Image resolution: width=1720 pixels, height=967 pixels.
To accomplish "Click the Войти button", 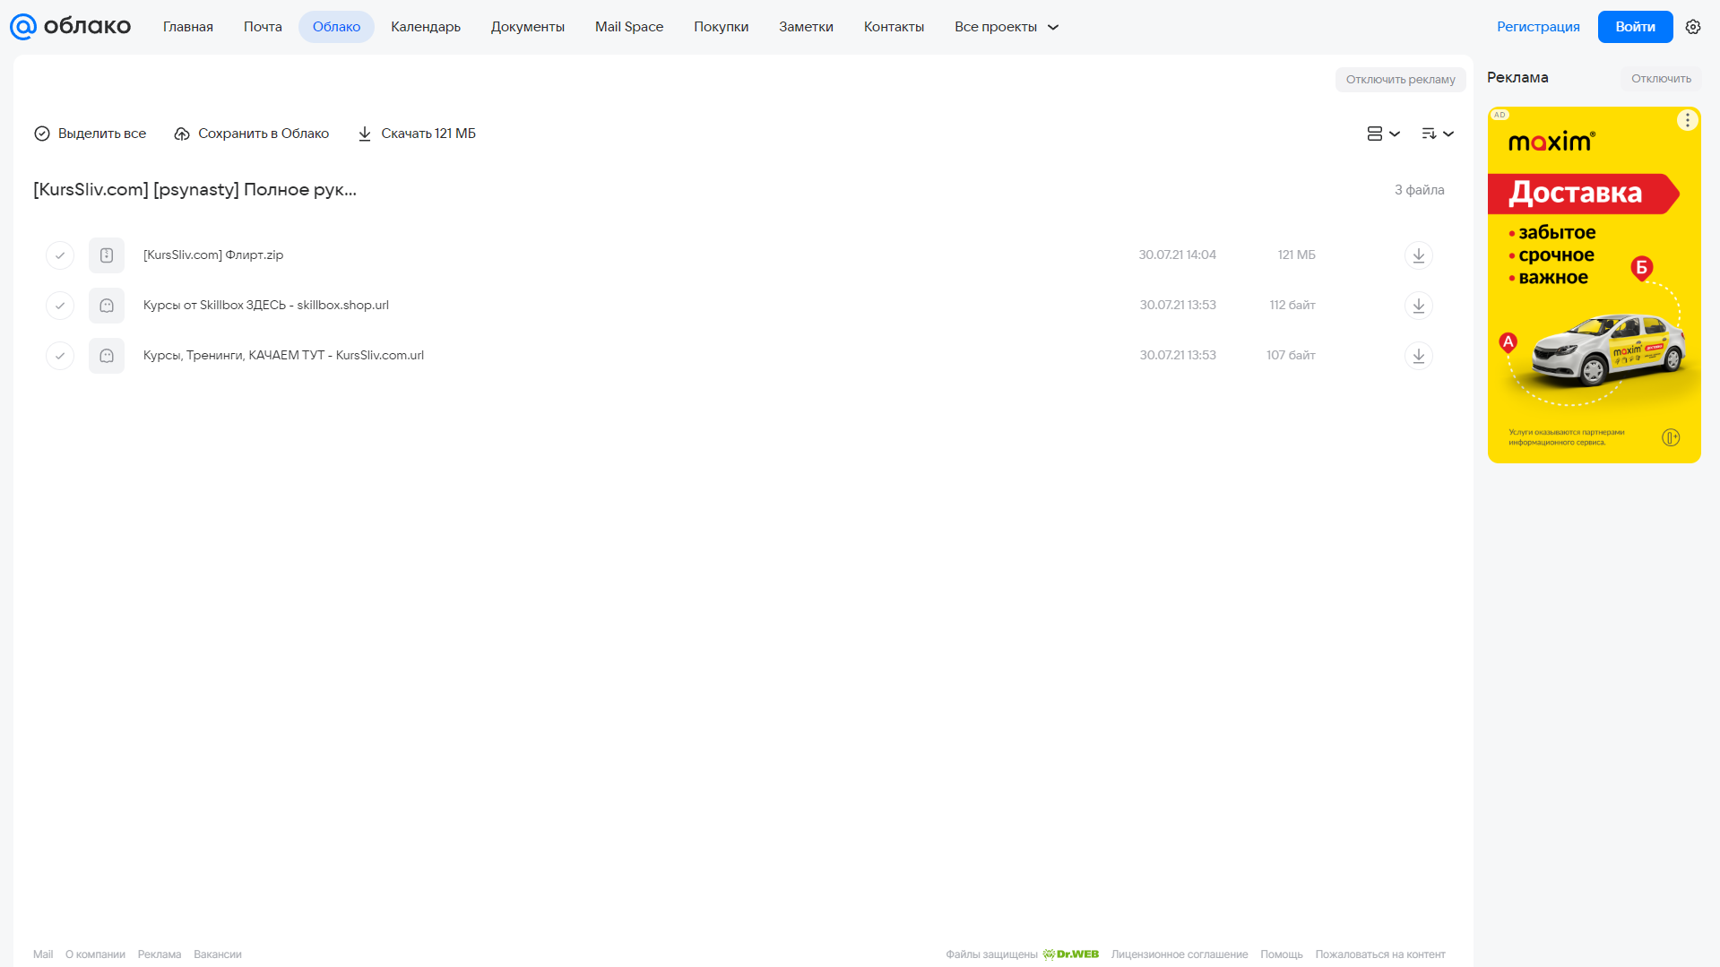I will (1635, 27).
